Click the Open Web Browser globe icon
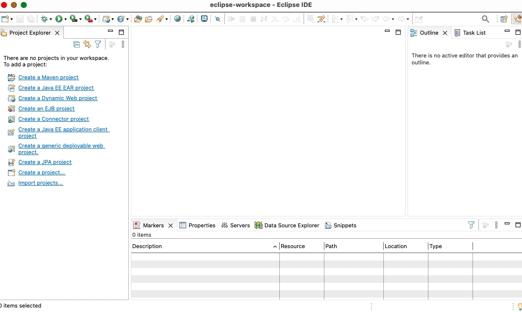This screenshot has height=312, width=522. click(x=177, y=19)
